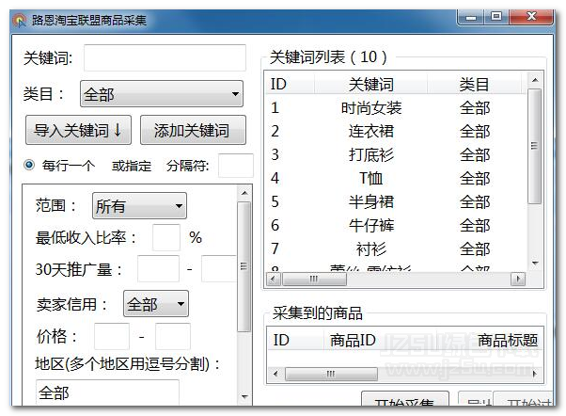
Task: Minimize the 路恩淘宝联盟商品采集 window
Action: point(470,17)
